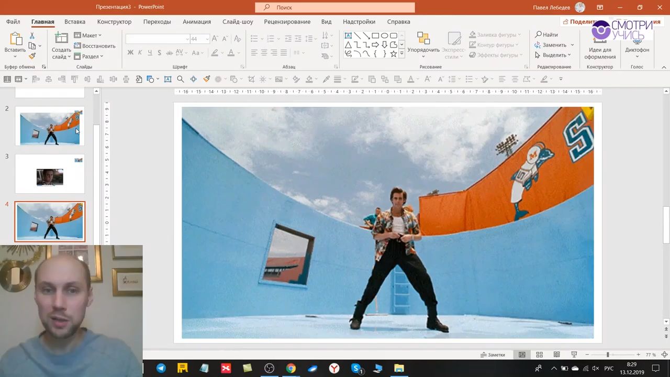Screen dimensions: 670x377
Task: Apply font color red A
Action: point(230,53)
